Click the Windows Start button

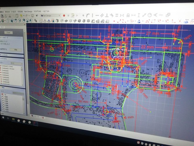(3, 118)
